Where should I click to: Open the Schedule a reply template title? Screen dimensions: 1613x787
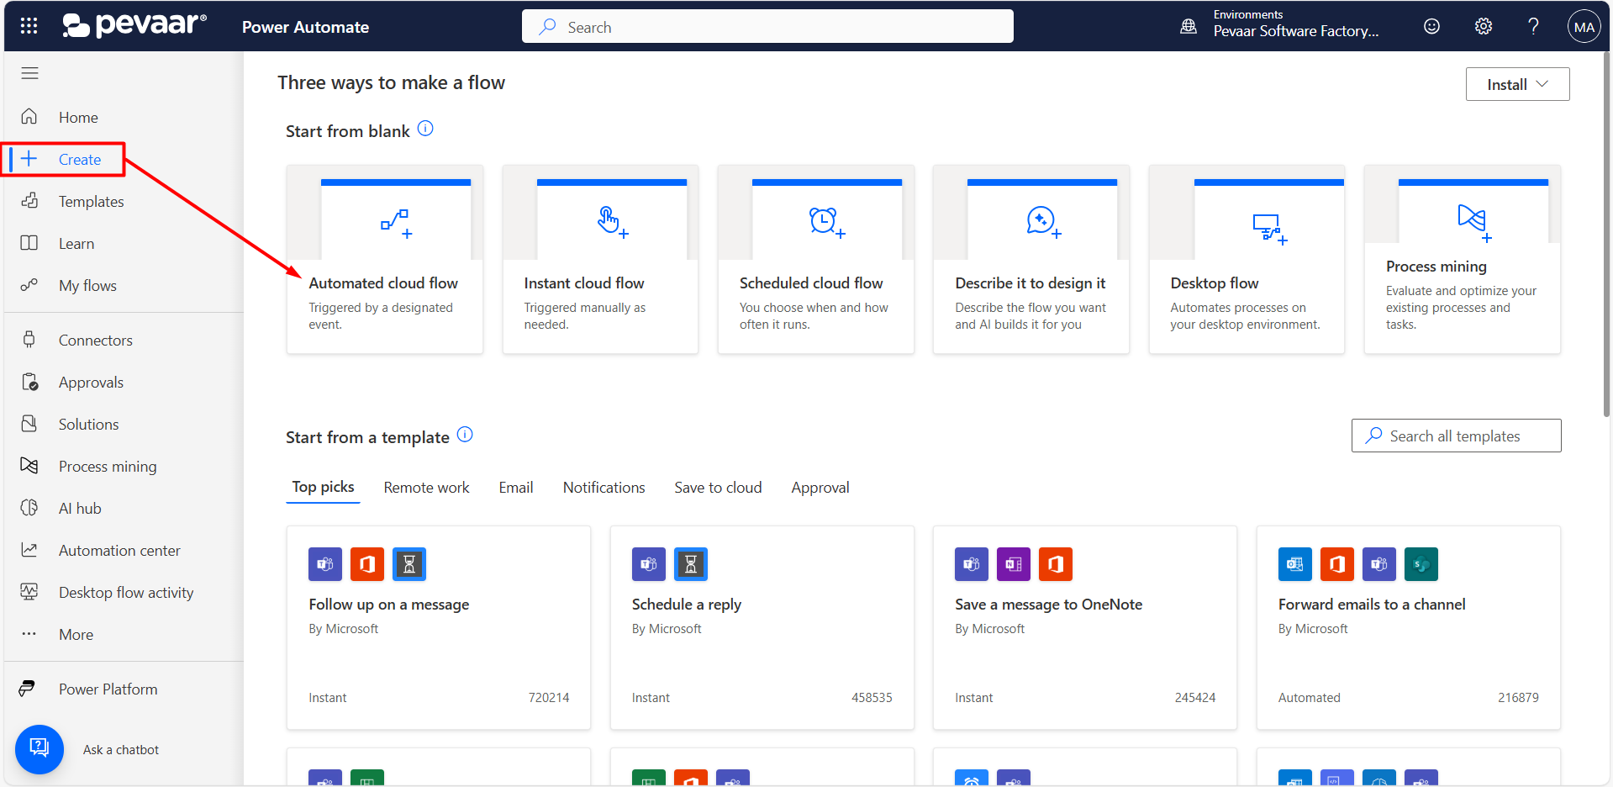click(687, 605)
